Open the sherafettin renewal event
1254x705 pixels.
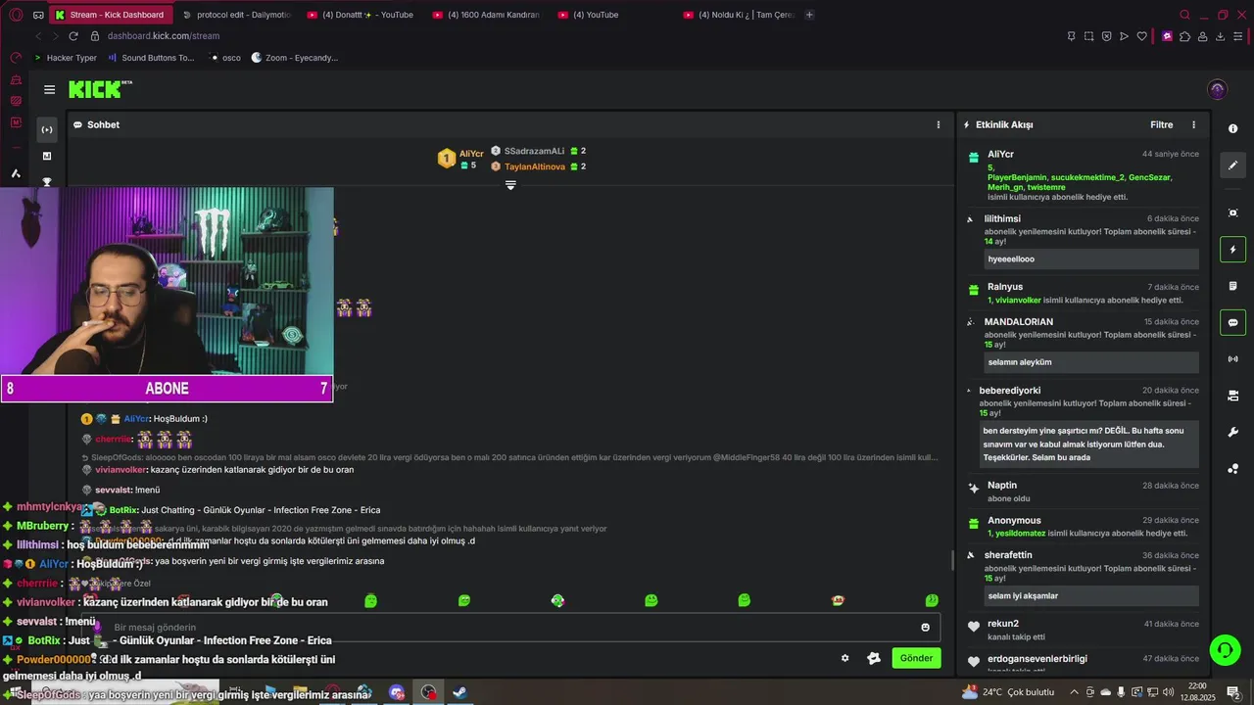pyautogui.click(x=1083, y=577)
